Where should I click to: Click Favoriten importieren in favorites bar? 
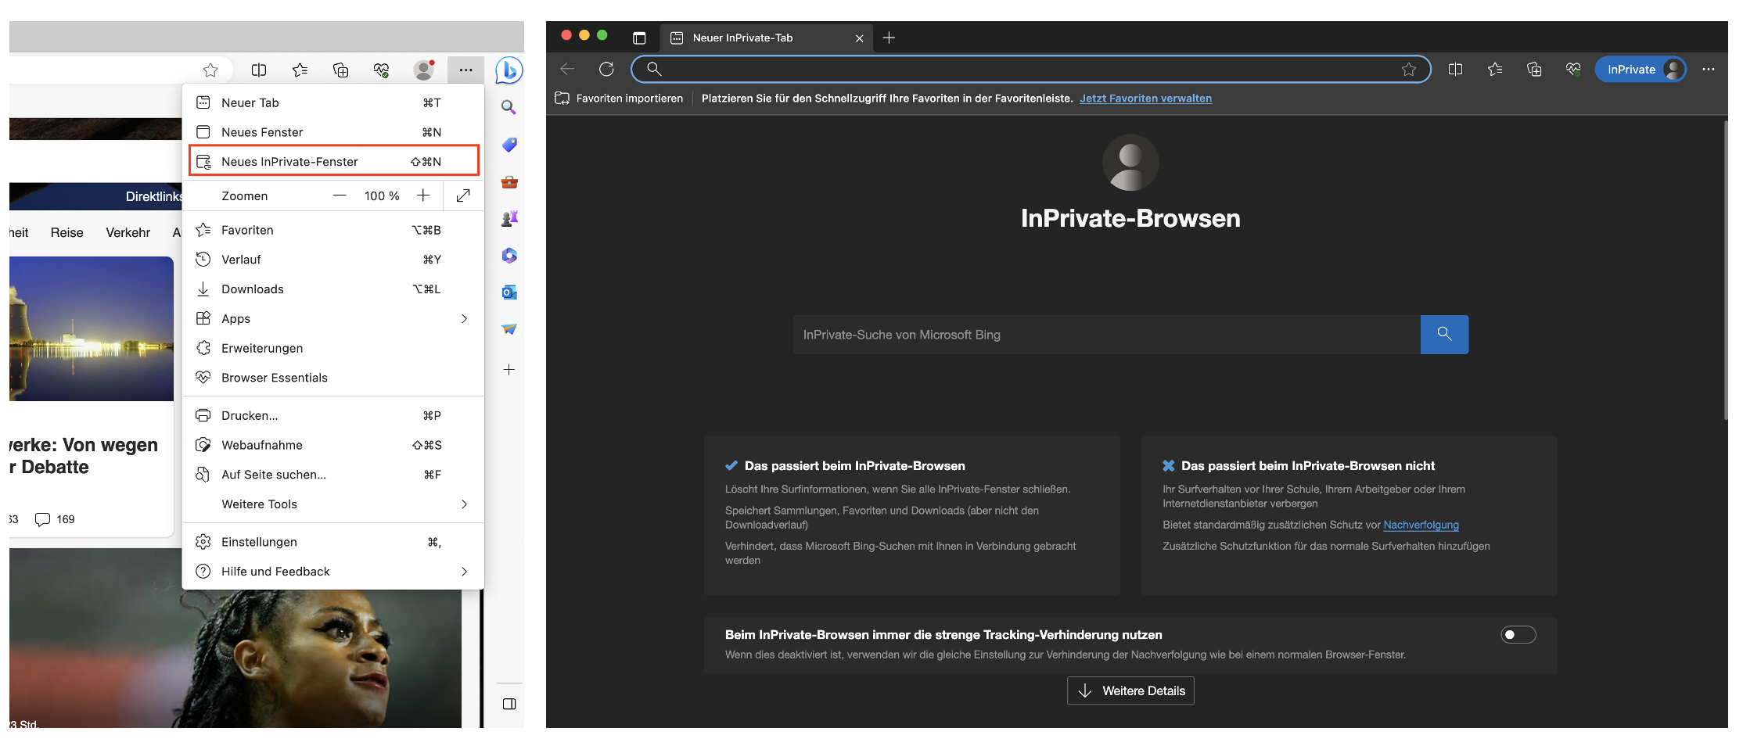point(619,99)
